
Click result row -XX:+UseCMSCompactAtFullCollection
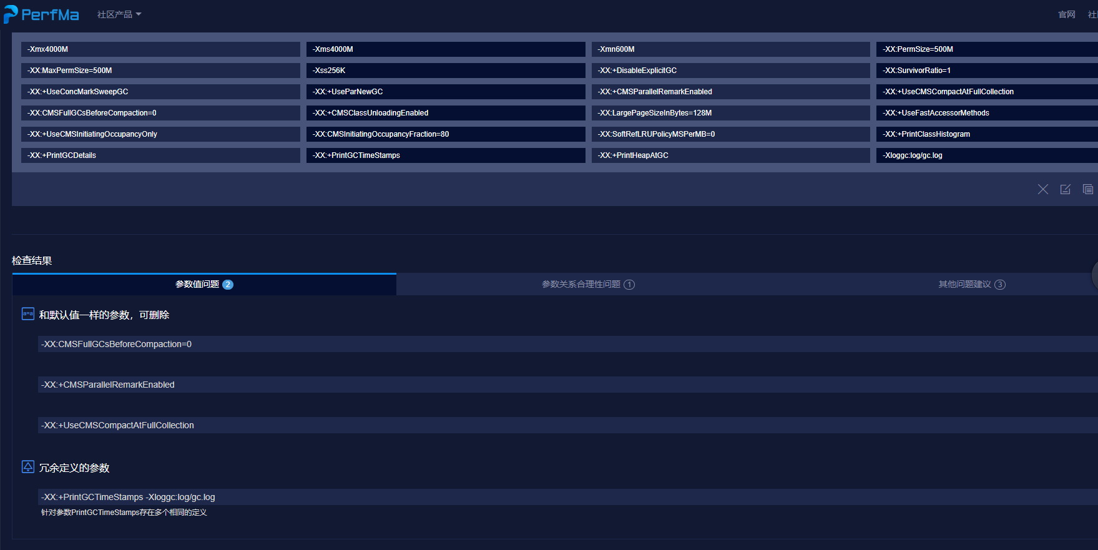pyautogui.click(x=568, y=425)
